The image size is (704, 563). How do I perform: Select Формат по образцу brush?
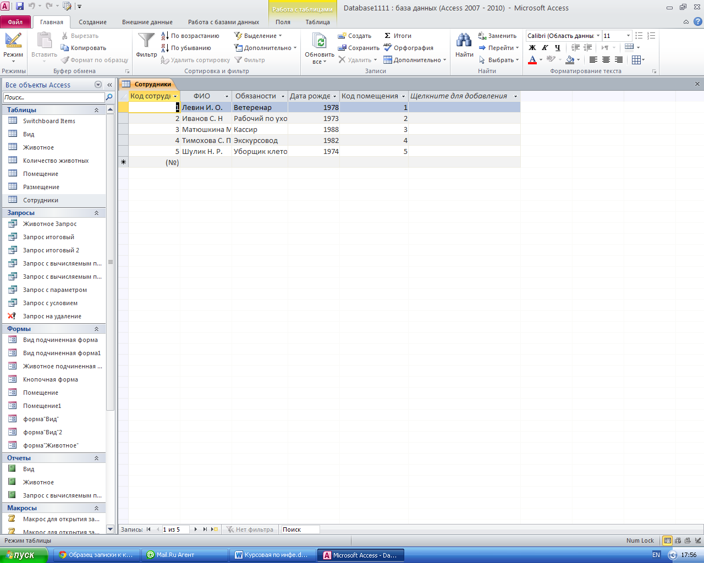[x=95, y=60]
